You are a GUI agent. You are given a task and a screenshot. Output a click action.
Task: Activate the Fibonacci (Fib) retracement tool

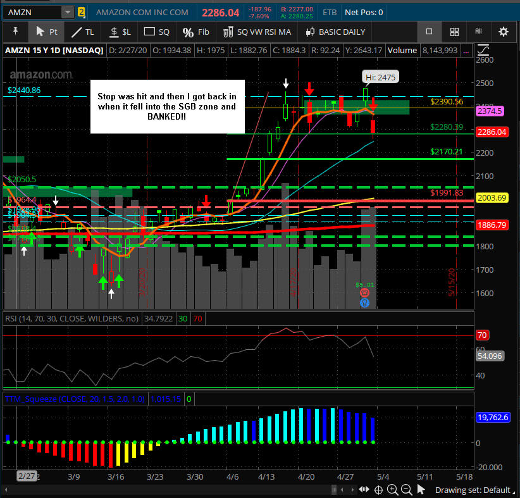tap(195, 32)
